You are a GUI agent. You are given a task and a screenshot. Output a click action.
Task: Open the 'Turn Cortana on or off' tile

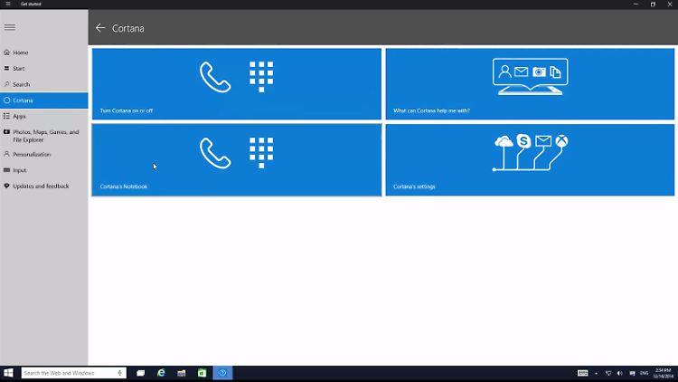(x=236, y=83)
